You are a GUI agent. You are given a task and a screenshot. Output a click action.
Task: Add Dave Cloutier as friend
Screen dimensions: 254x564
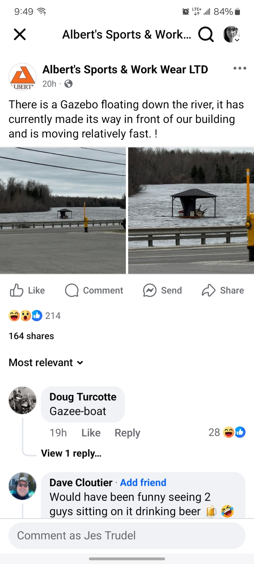tap(143, 483)
